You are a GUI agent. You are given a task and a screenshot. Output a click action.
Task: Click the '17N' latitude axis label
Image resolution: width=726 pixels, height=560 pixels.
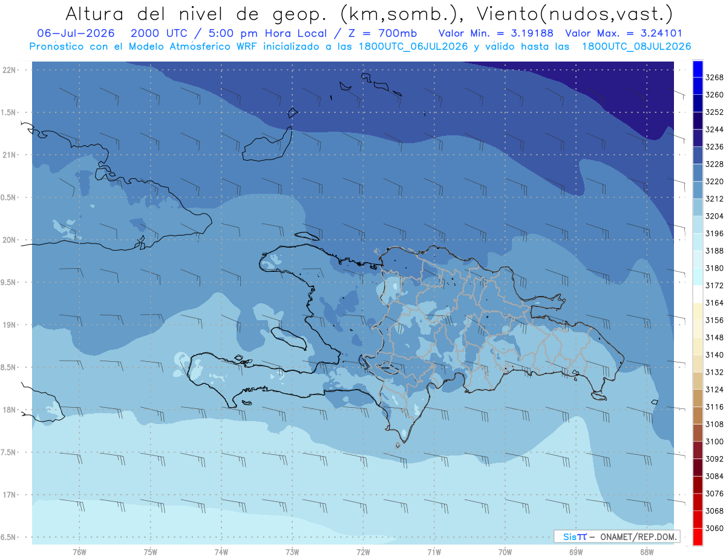(10, 495)
